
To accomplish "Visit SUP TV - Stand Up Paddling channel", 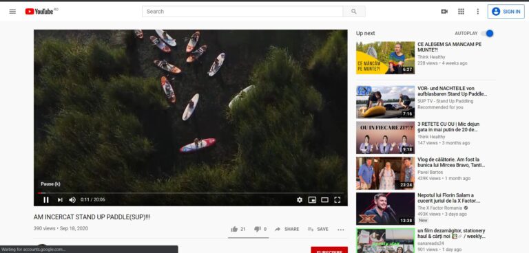I will (446, 101).
